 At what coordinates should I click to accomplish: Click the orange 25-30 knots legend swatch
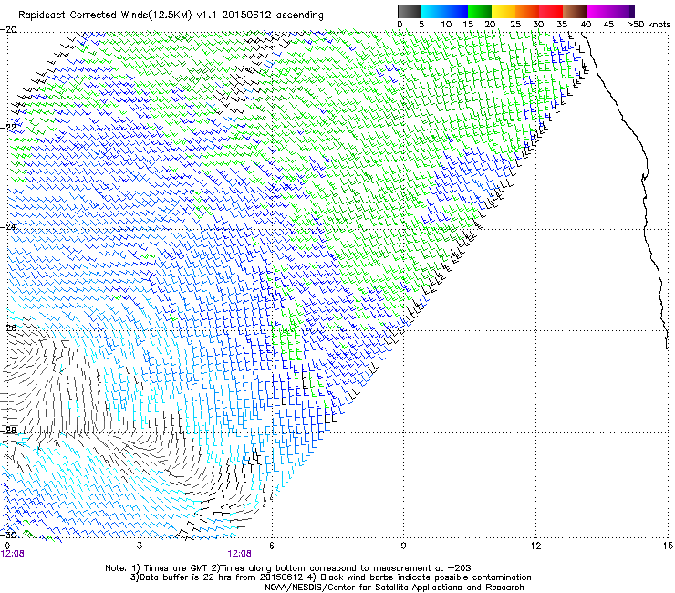click(527, 11)
